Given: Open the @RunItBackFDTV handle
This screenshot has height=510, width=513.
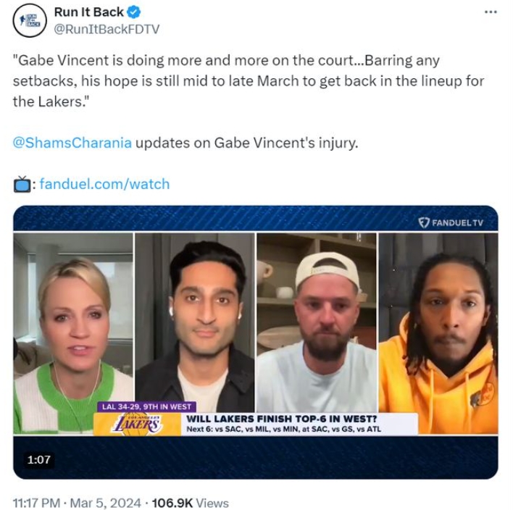Looking at the screenshot, I should coord(107,29).
